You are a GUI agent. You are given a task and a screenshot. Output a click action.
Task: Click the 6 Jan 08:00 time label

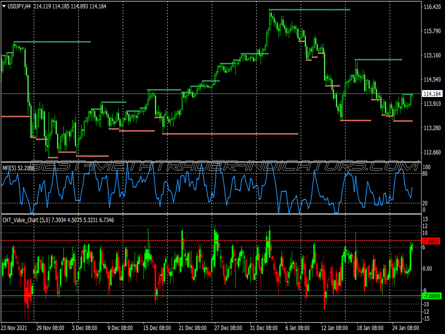coord(298,328)
